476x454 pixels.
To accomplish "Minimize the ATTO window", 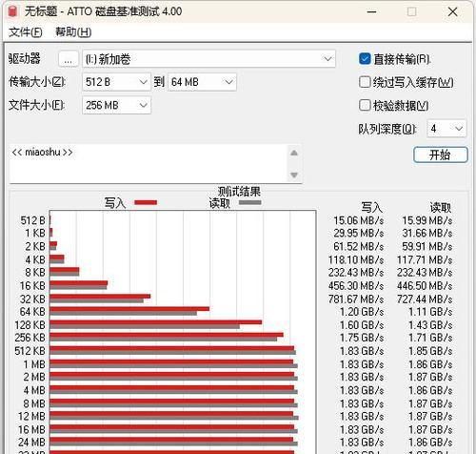I will tap(371, 12).
